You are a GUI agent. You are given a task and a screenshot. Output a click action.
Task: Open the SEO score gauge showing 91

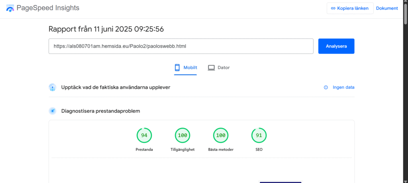pos(259,135)
